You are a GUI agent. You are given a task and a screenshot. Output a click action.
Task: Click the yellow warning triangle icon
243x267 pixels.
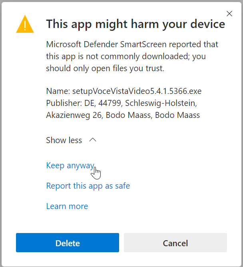click(x=25, y=24)
